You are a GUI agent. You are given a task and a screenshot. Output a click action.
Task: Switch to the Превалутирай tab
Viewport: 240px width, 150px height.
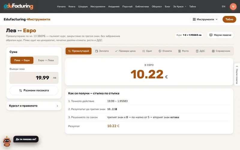pos(79,51)
